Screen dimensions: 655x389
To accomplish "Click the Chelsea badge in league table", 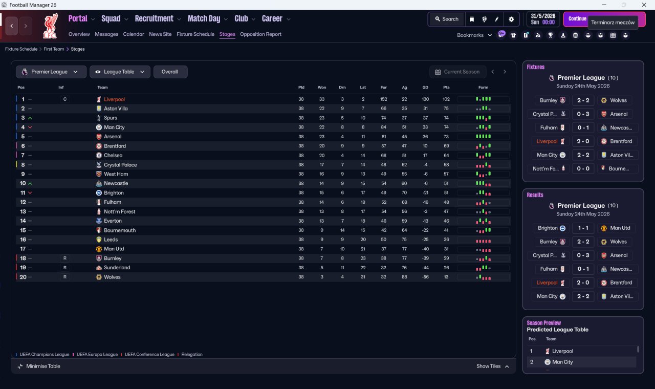I will (x=99, y=155).
